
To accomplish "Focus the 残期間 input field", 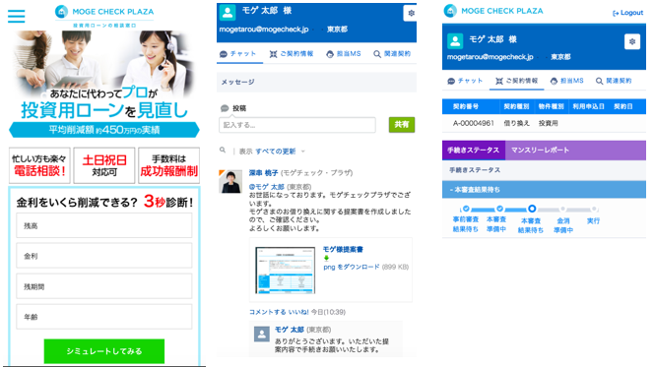I will pyautogui.click(x=104, y=286).
